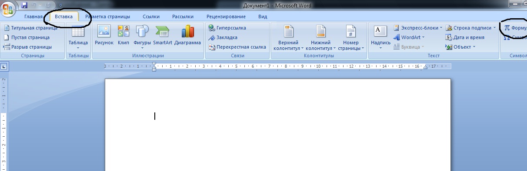Open the Рассылки tab

183,16
